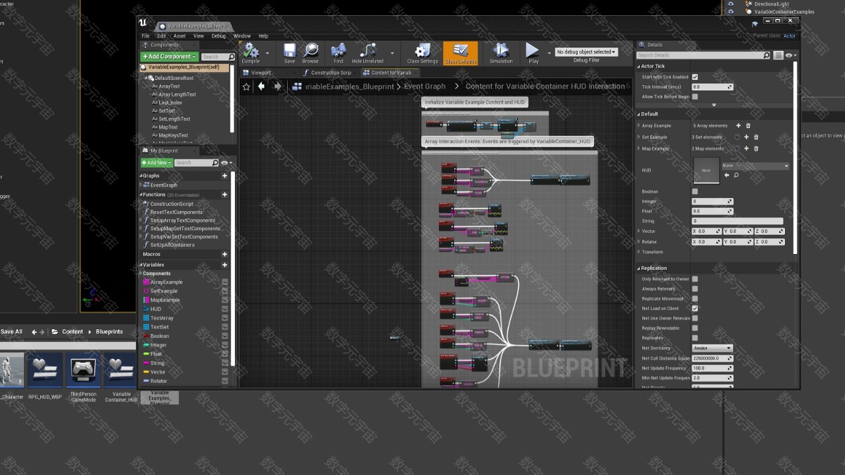Save the blueprint with Save icon
The height and width of the screenshot is (475, 845).
pyautogui.click(x=289, y=51)
